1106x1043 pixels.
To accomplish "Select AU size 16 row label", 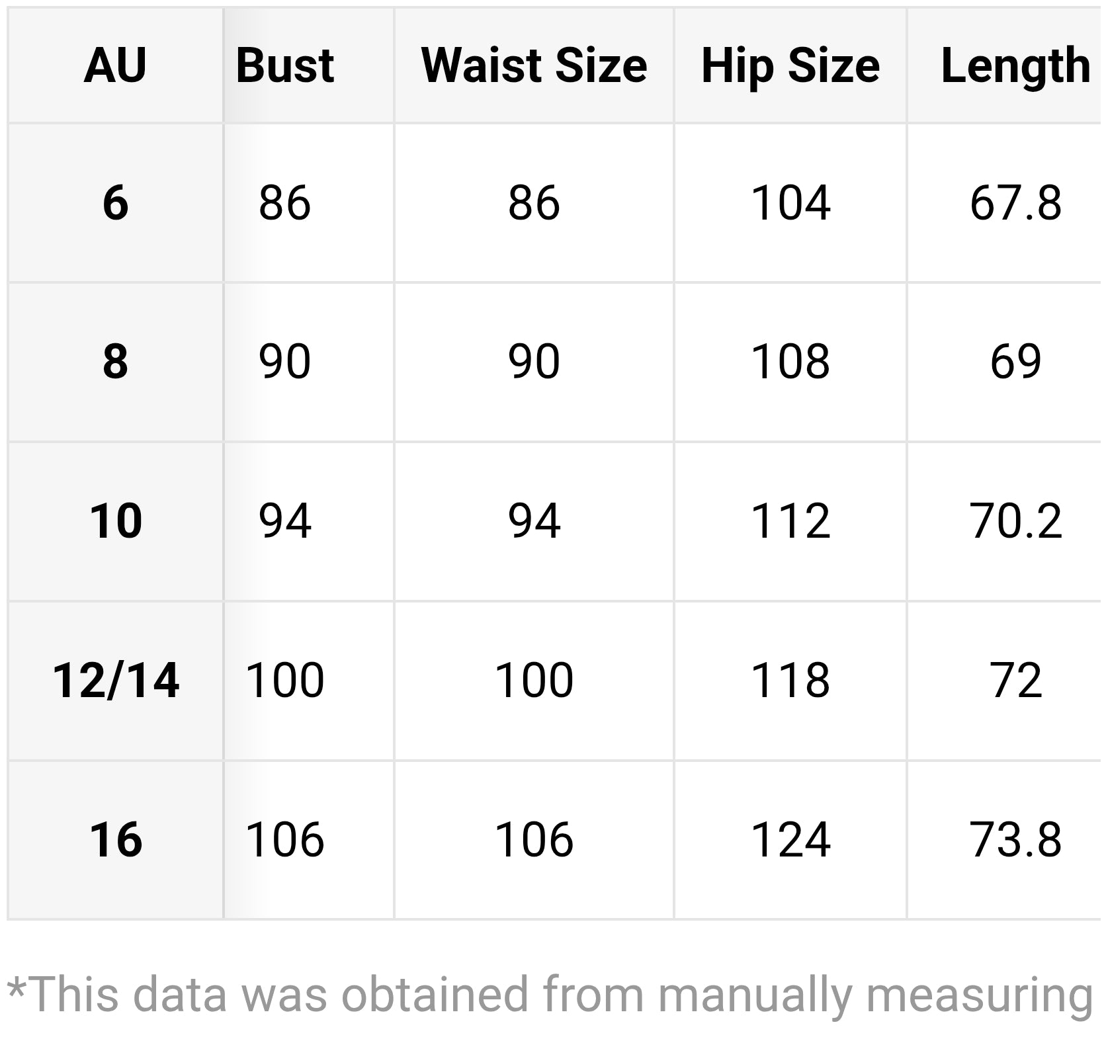I will click(x=115, y=840).
